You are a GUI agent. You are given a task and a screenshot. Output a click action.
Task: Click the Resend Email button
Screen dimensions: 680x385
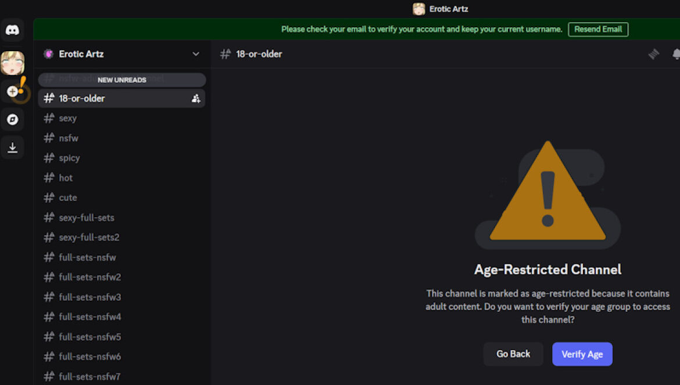coord(598,30)
